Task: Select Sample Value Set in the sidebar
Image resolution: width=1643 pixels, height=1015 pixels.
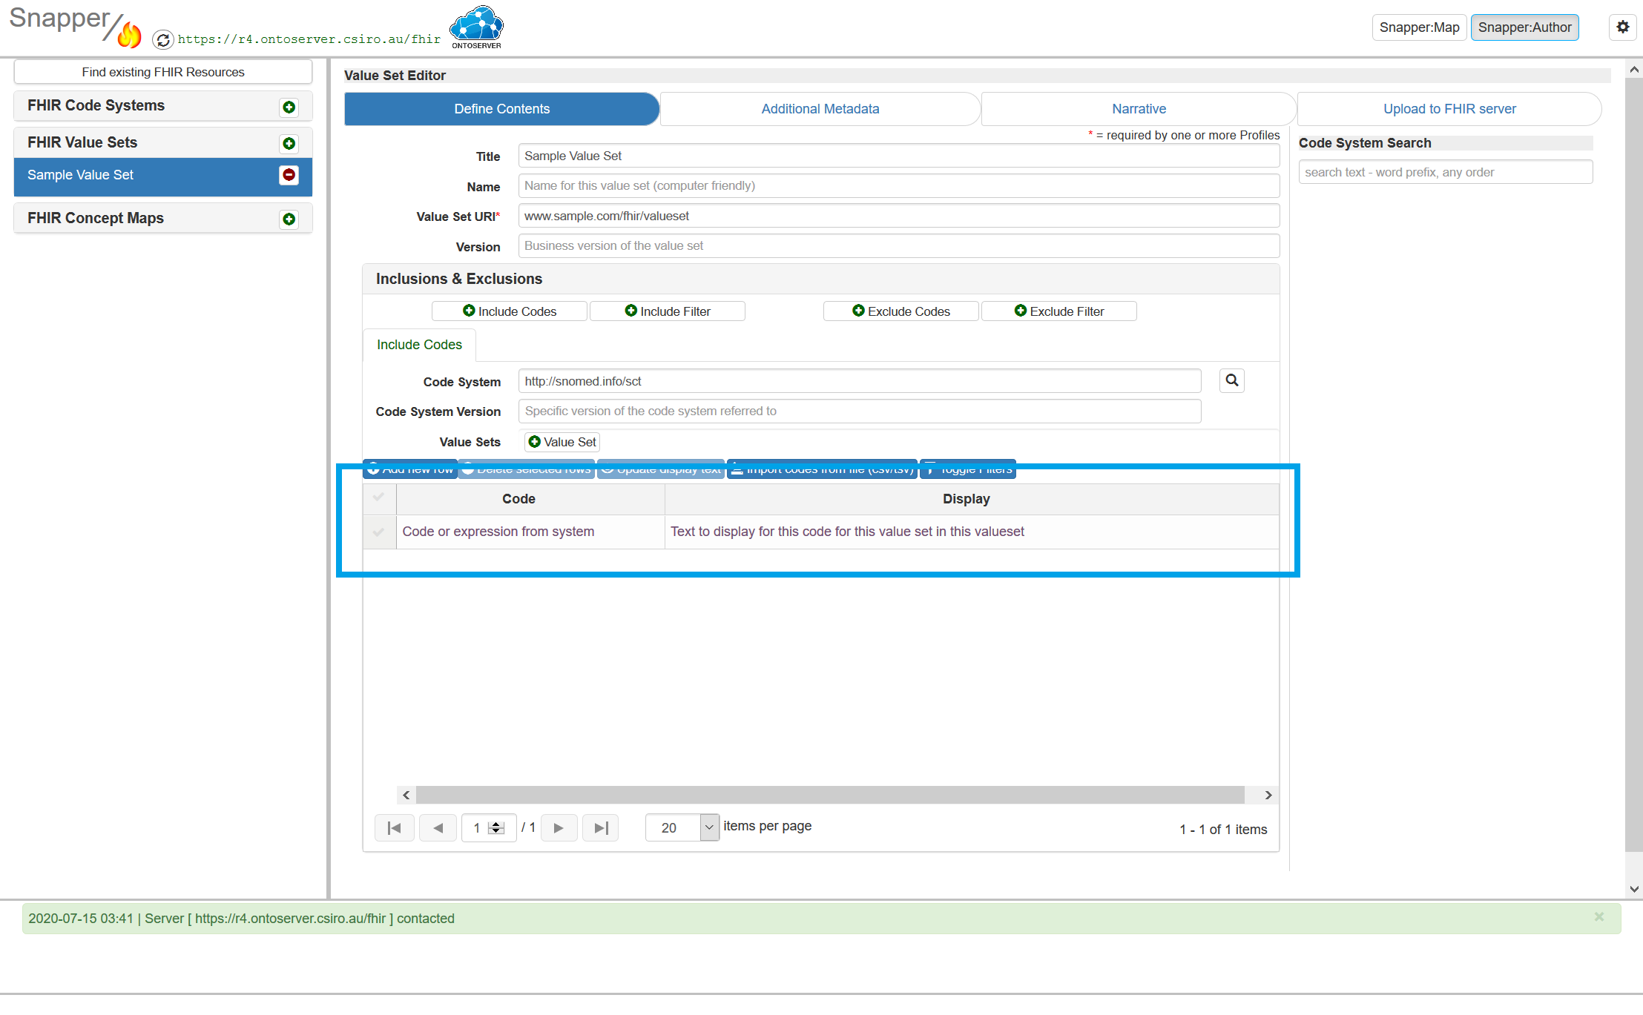Action: pos(162,176)
